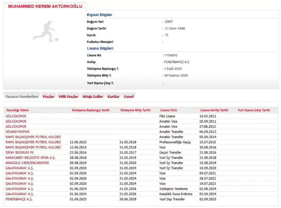Click FENERBAHÇE A.Ş. in the table's last row
281x208 pixels.
[x=19, y=199]
